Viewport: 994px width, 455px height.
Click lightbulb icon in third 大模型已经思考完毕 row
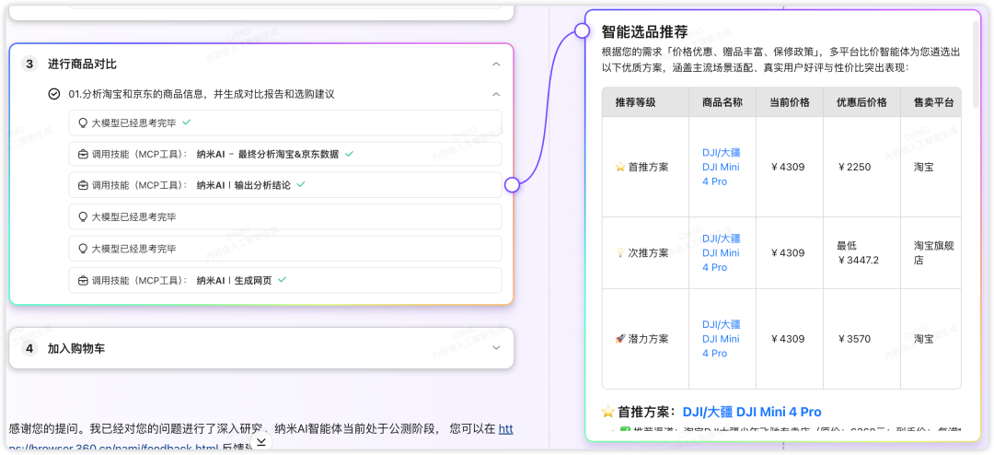pos(83,249)
